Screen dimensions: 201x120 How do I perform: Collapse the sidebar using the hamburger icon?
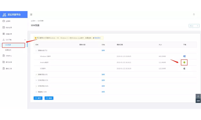[31, 15]
